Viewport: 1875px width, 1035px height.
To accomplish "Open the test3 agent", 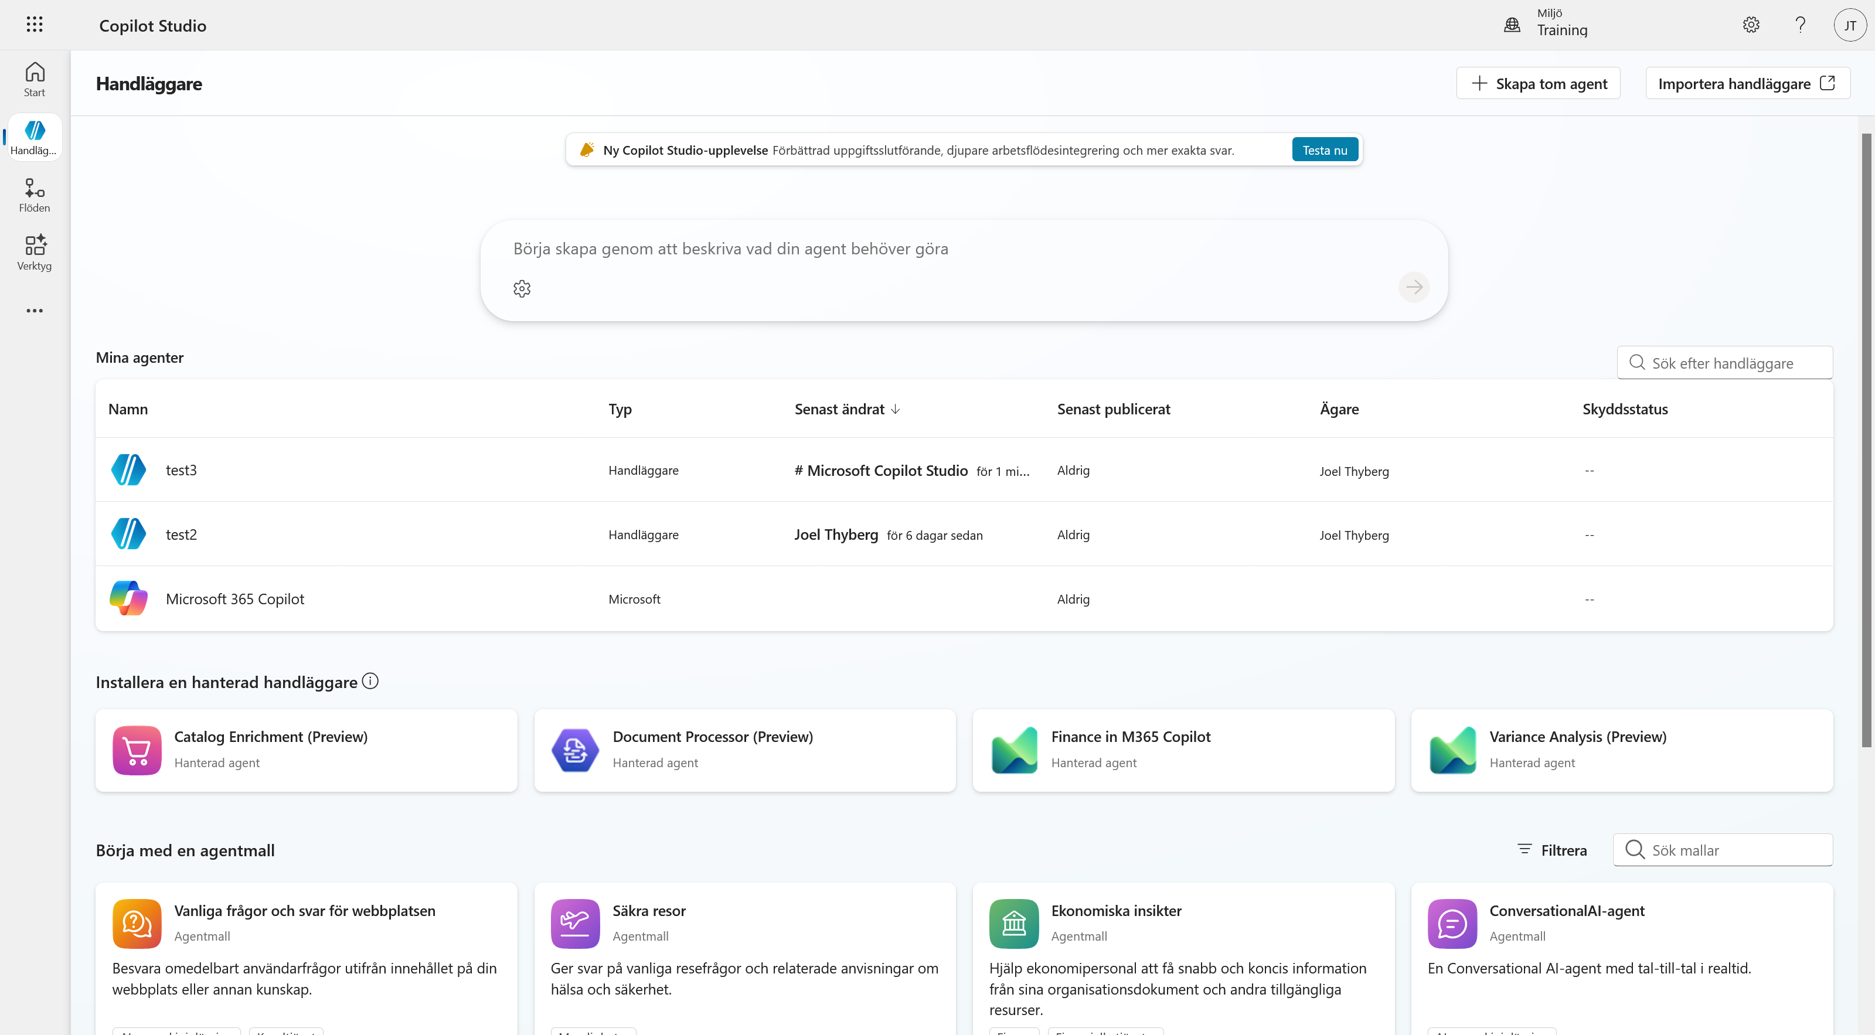I will (181, 470).
